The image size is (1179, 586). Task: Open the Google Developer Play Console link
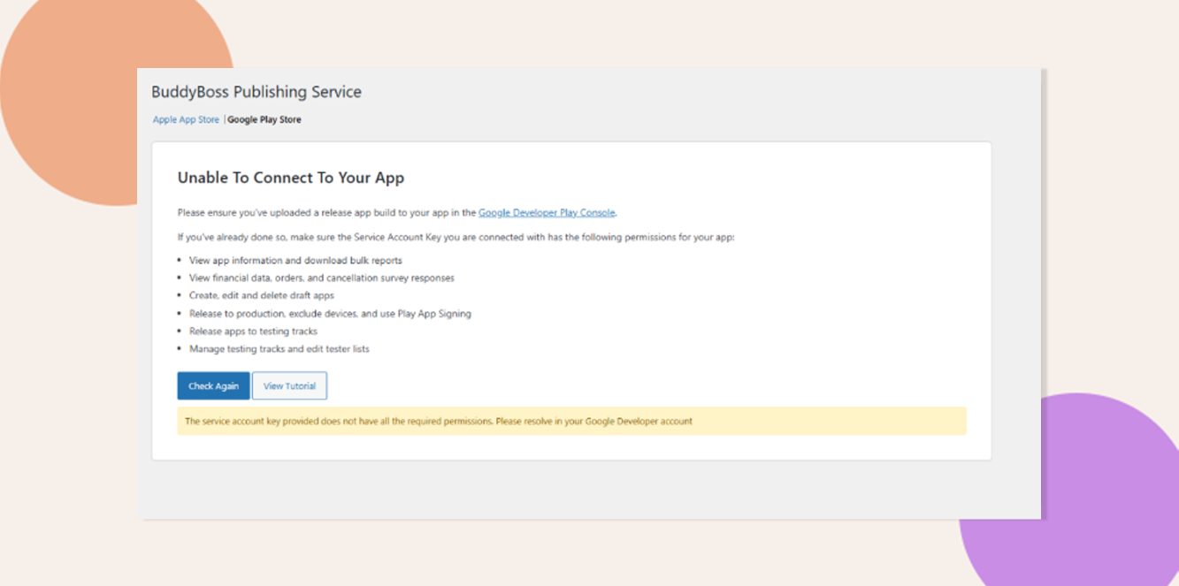point(547,212)
